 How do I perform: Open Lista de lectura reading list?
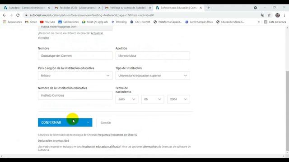[275, 22]
